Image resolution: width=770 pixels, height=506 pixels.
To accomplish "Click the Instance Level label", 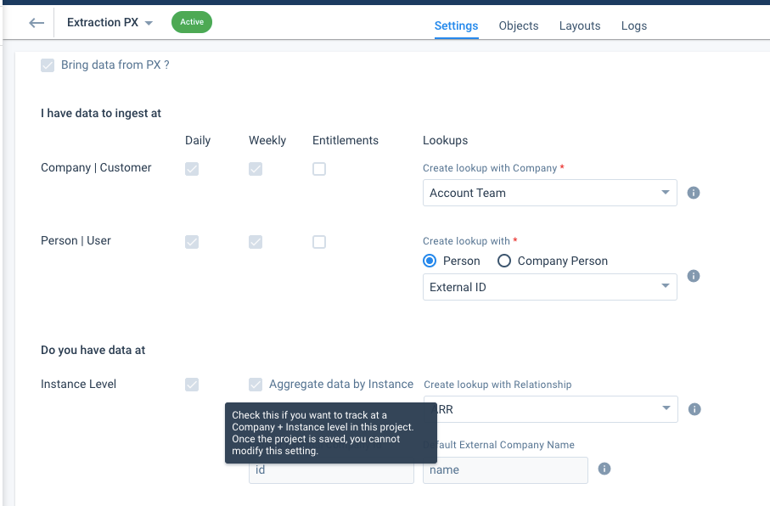I will coord(79,384).
